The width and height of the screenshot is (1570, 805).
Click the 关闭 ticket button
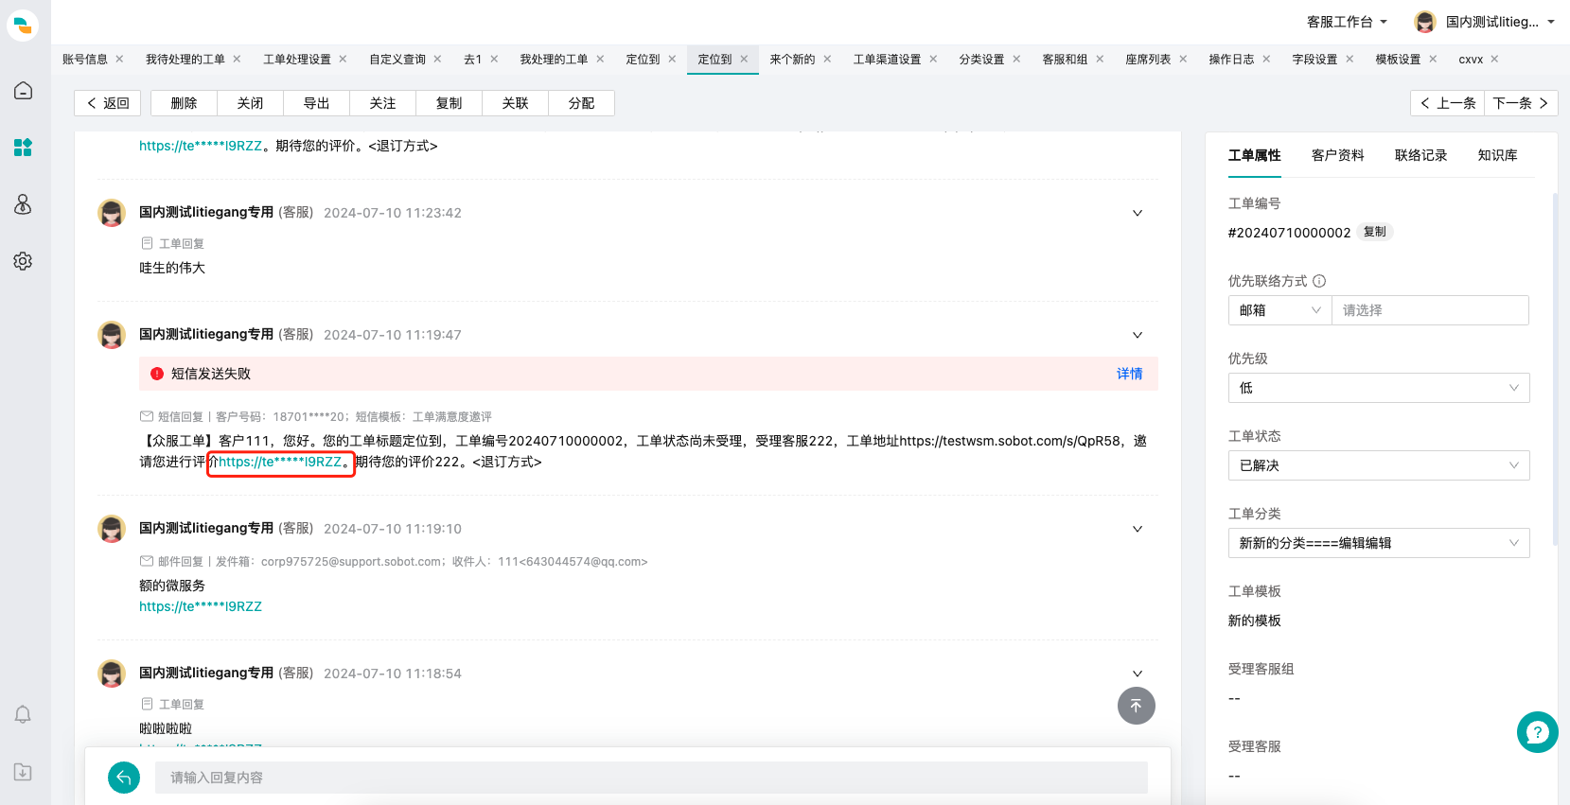point(250,103)
